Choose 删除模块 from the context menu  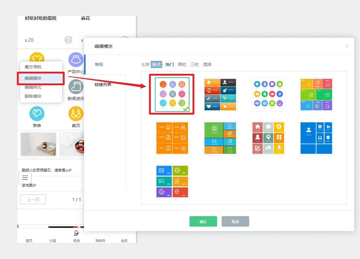[x=33, y=96]
